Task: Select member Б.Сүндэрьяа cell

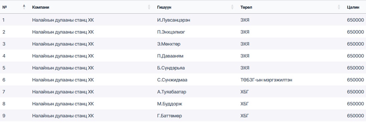Action: coord(171,68)
